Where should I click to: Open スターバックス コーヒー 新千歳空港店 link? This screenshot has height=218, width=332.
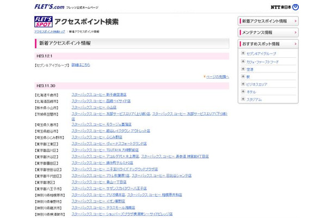point(99,95)
